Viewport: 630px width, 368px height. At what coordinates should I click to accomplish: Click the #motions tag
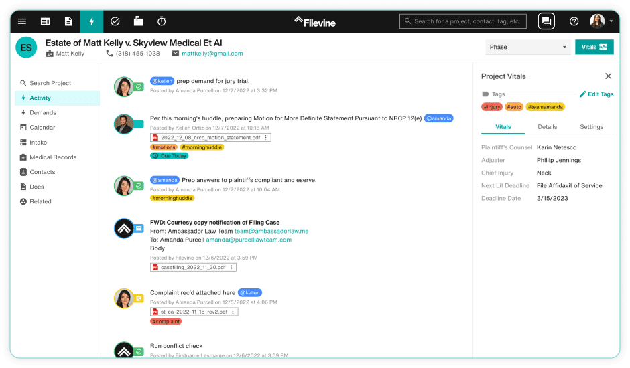click(164, 147)
